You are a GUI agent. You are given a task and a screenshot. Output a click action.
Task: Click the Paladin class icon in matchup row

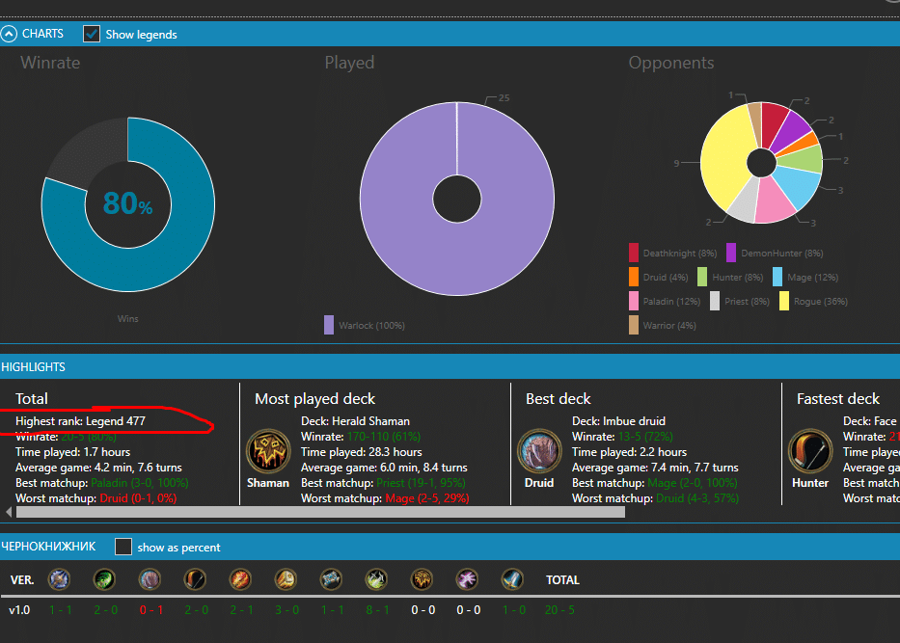coord(286,579)
